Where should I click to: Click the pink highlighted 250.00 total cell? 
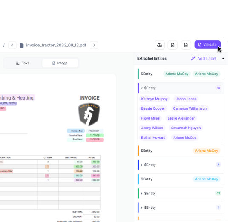[95, 176]
